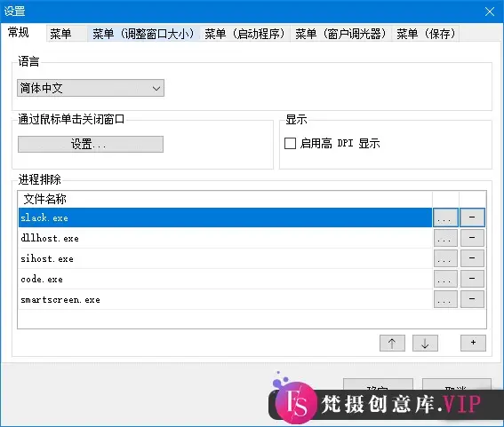The width and height of the screenshot is (504, 427).
Task: Switch to 菜单（启动程序）tab
Action: click(245, 34)
